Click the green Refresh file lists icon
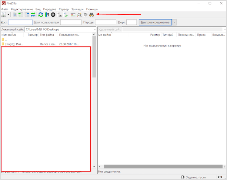This screenshot has width=227, height=180. [41, 15]
